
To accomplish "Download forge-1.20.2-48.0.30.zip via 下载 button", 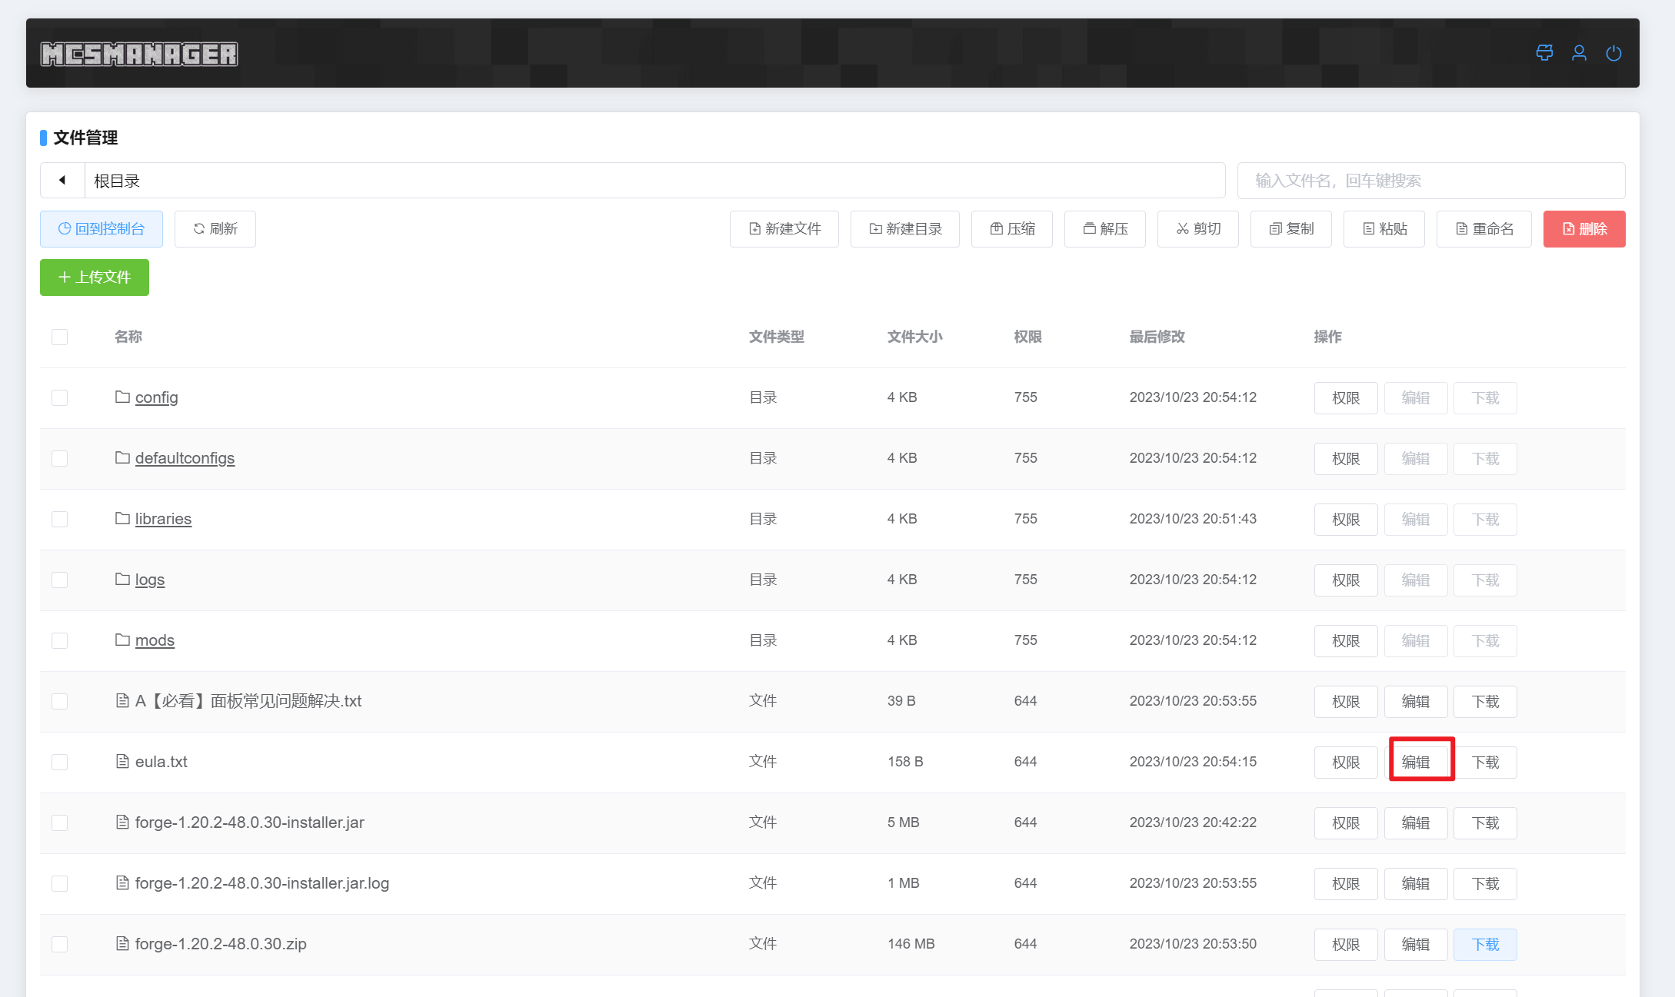I will pyautogui.click(x=1484, y=945).
